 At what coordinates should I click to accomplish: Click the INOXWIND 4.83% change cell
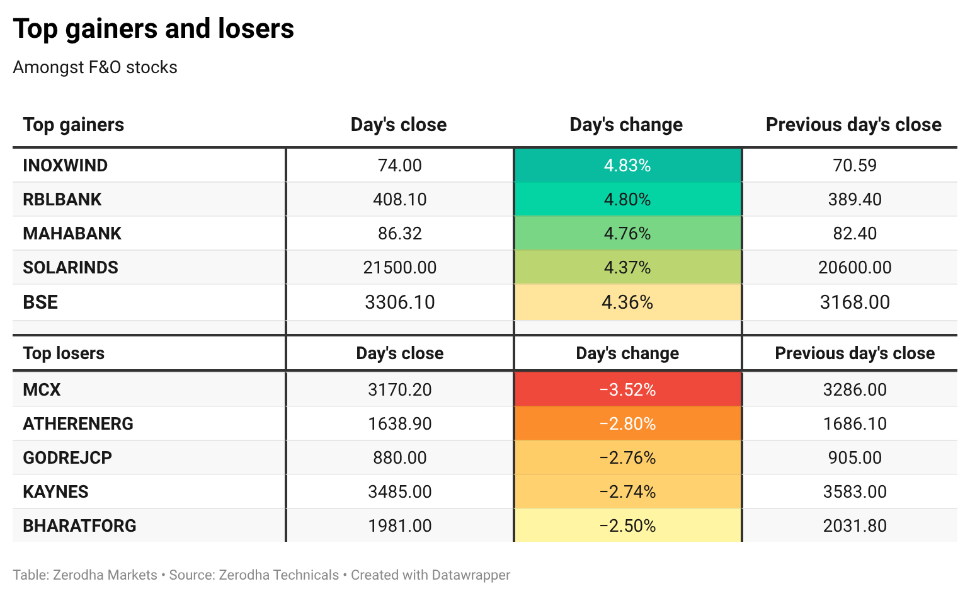coord(627,165)
